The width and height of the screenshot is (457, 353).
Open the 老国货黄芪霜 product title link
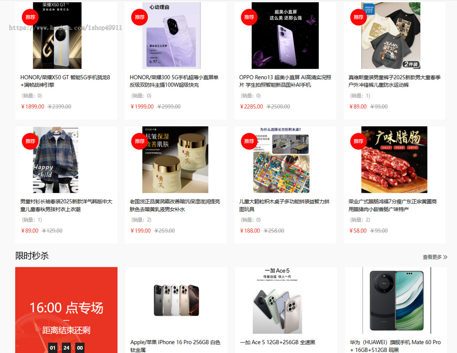tap(175, 206)
